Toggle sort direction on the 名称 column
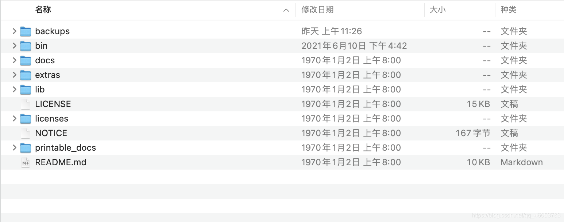The width and height of the screenshot is (564, 222). click(x=43, y=10)
